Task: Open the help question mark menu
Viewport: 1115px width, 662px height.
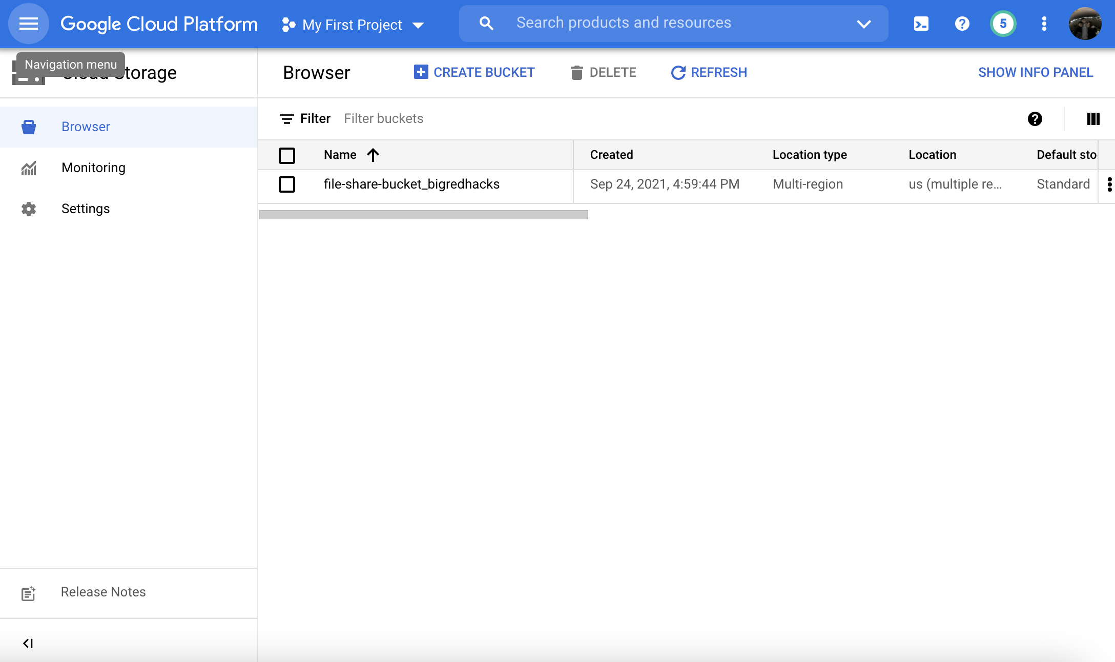Action: tap(962, 24)
